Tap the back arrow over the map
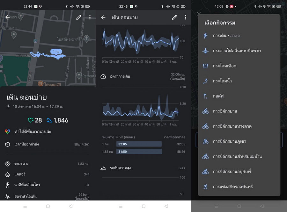 coord(8,18)
